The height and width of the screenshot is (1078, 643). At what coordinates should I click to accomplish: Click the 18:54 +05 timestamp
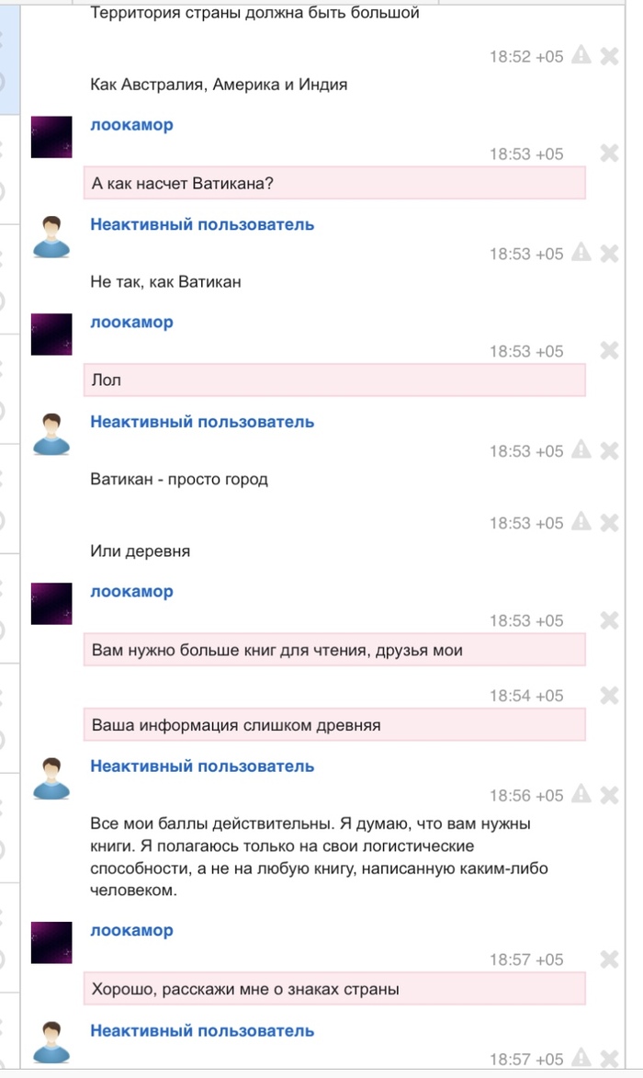[x=525, y=696]
